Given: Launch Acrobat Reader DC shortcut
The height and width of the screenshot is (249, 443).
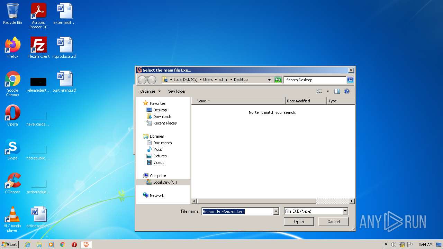Looking at the screenshot, I should 38,16.
